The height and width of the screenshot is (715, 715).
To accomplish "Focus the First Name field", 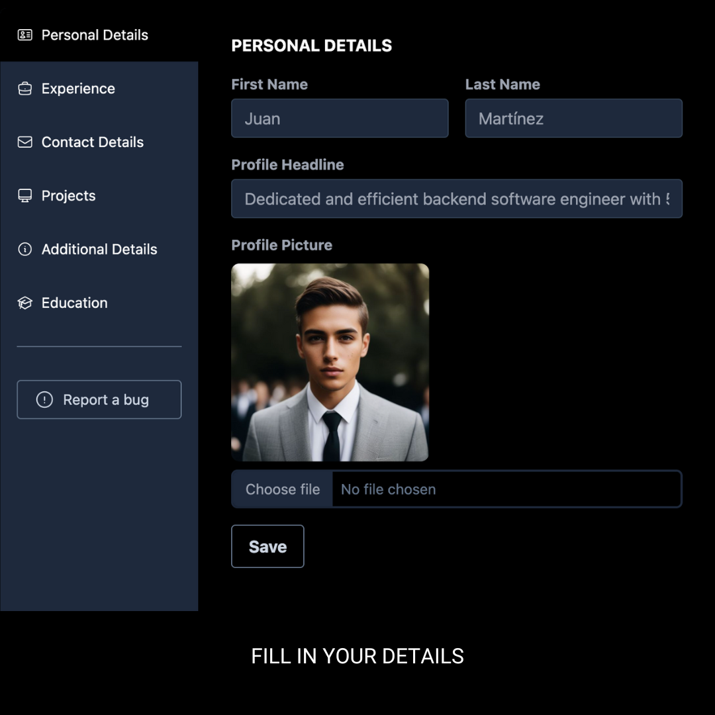I will point(340,119).
